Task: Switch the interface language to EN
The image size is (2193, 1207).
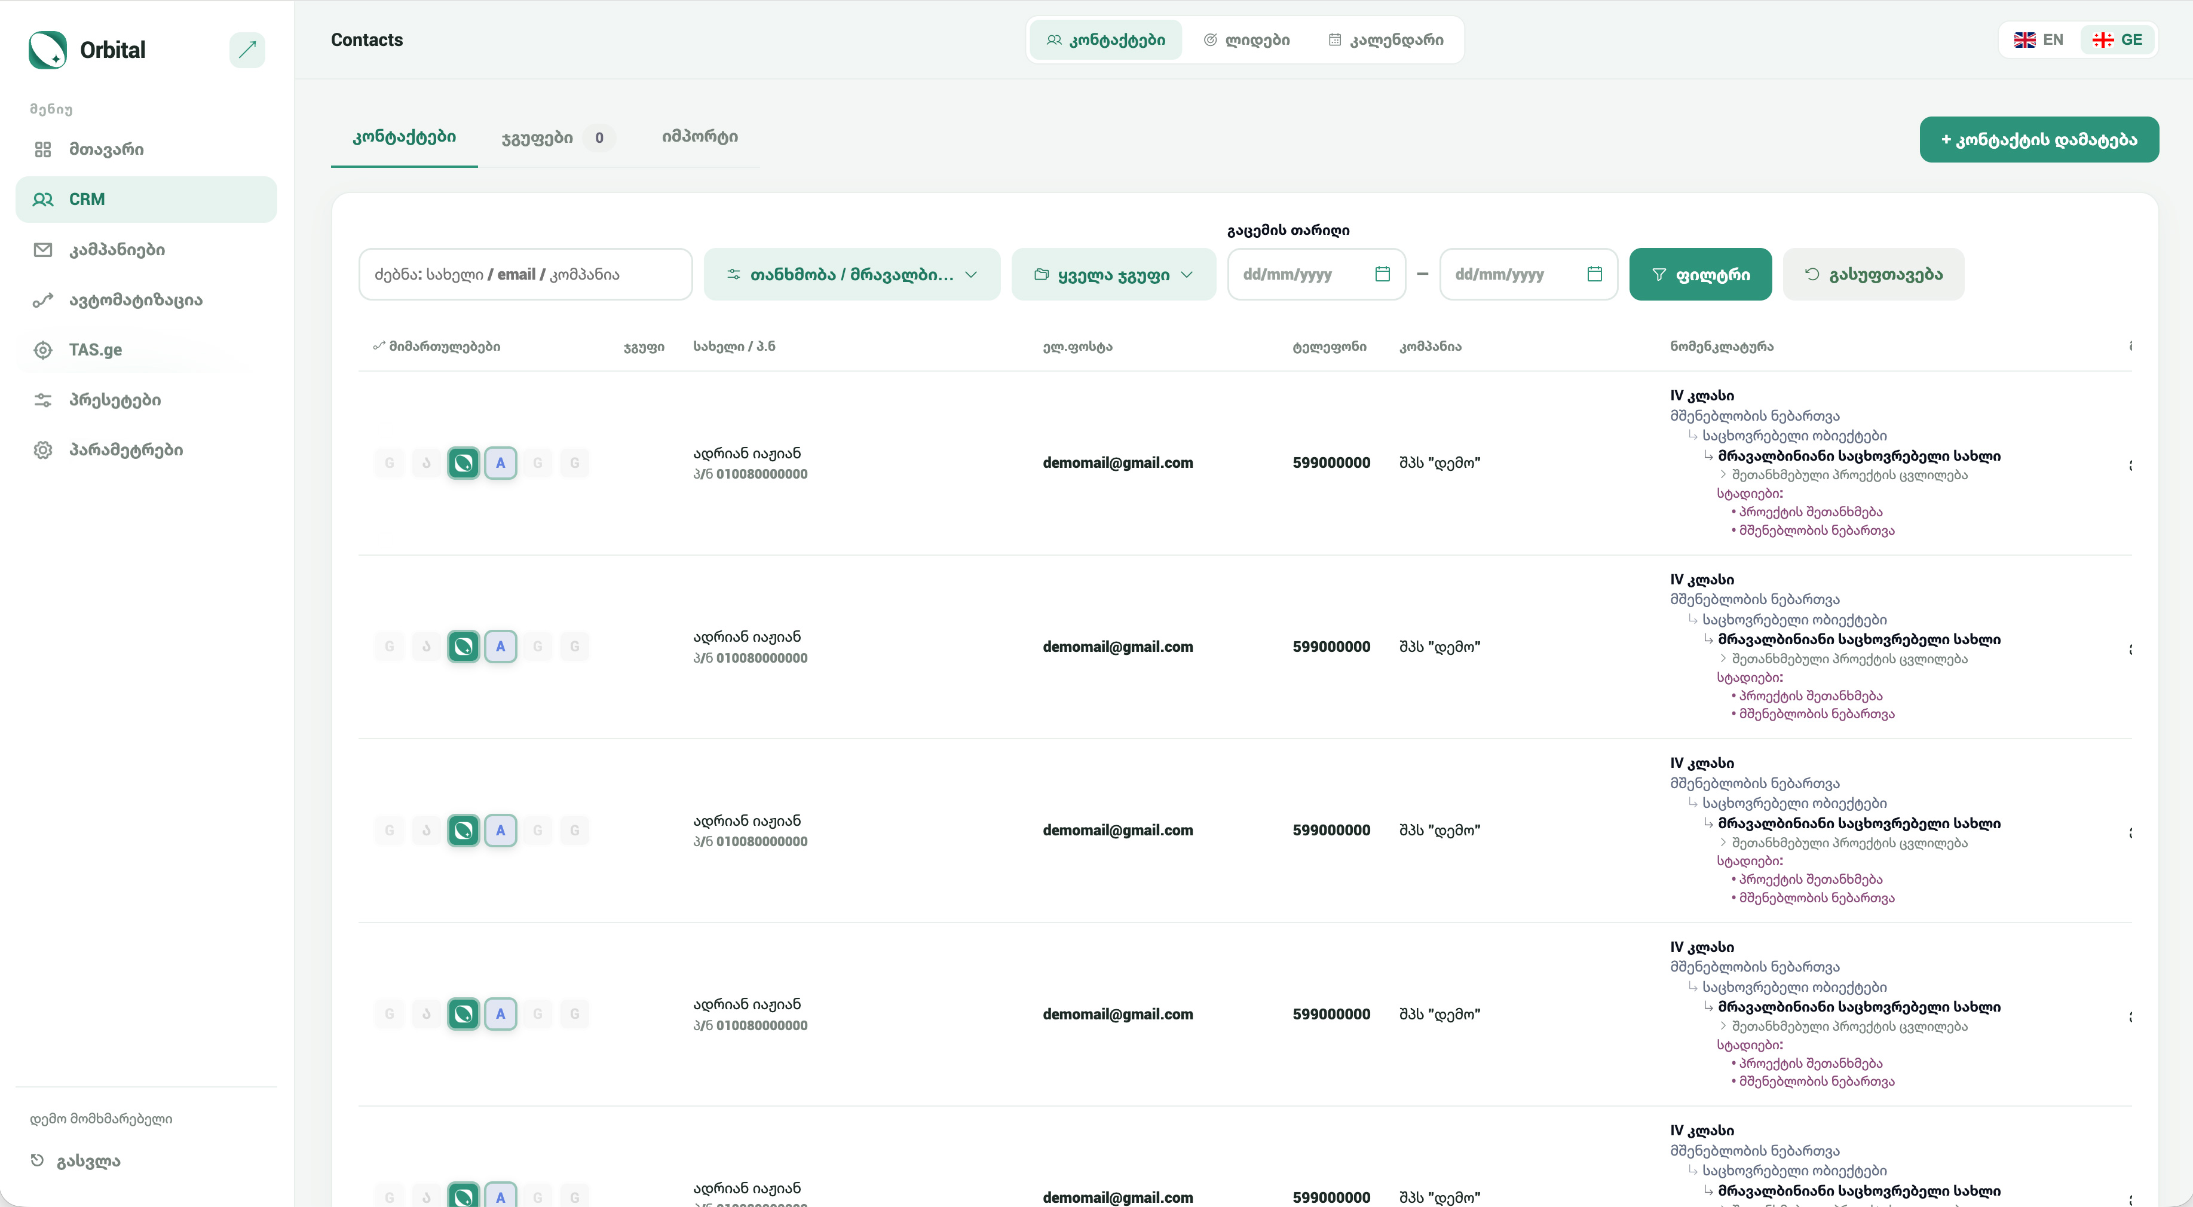Action: [2038, 40]
